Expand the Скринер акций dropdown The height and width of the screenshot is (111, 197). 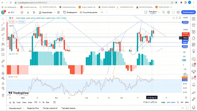16,108
